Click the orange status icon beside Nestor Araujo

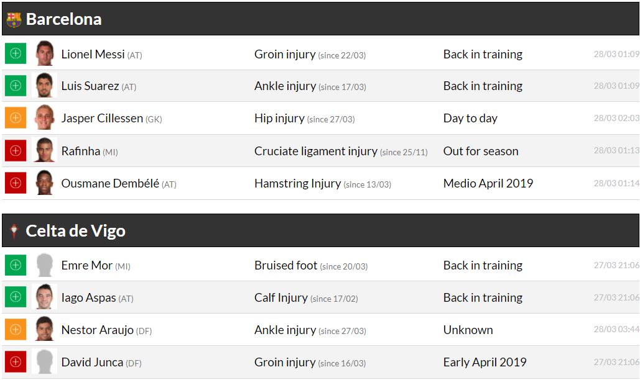click(x=16, y=330)
